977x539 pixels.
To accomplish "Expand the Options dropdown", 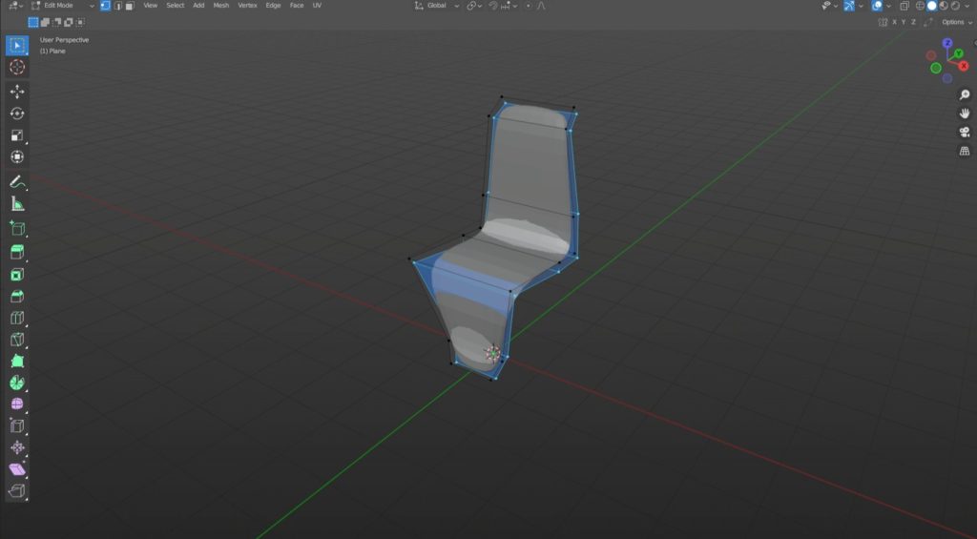I will point(956,22).
